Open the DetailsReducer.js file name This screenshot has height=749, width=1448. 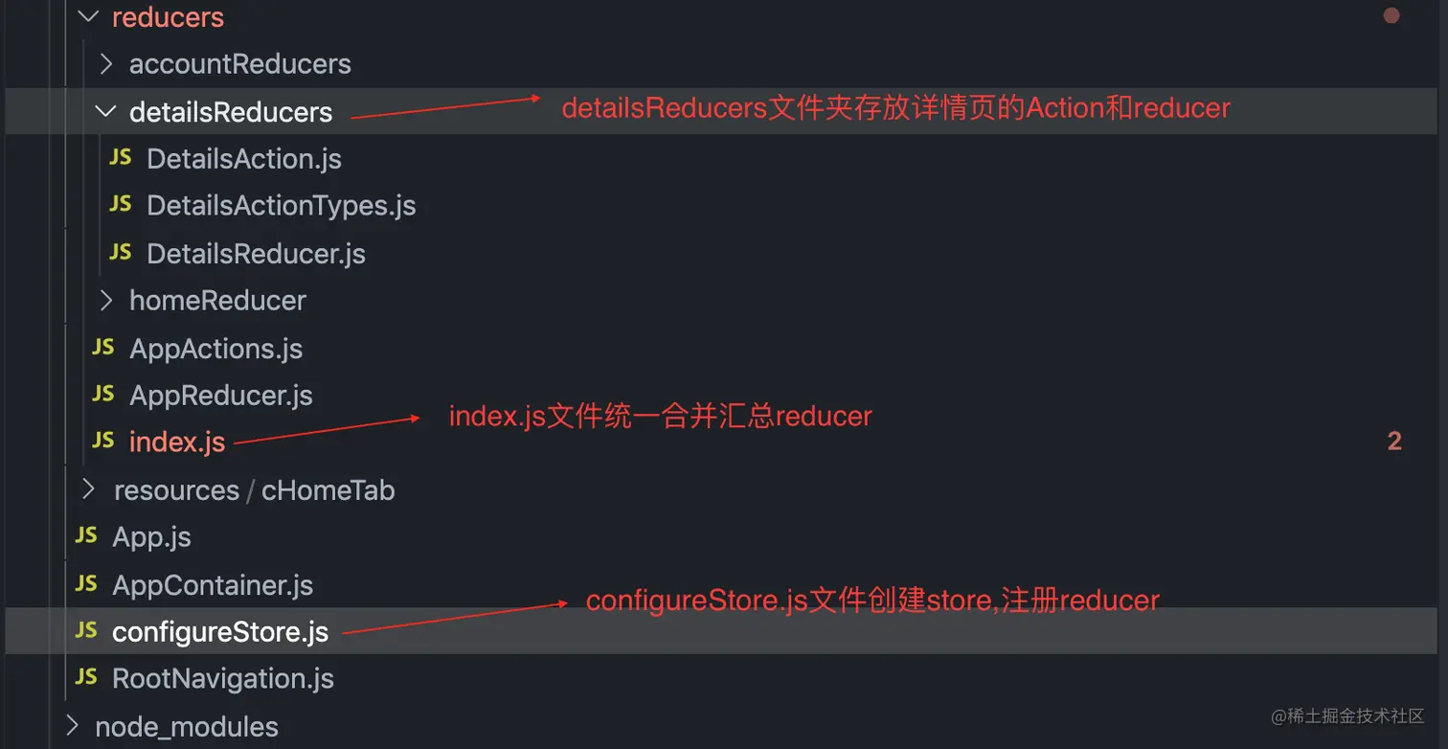coord(256,254)
